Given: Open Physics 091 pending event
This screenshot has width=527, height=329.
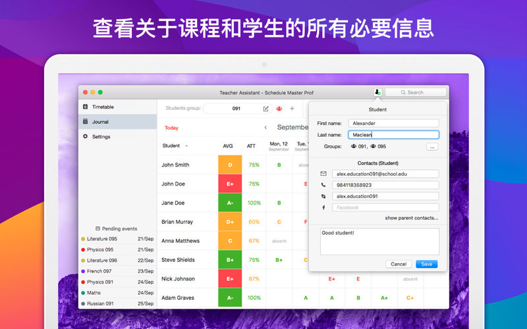Looking at the screenshot, I should [117, 282].
